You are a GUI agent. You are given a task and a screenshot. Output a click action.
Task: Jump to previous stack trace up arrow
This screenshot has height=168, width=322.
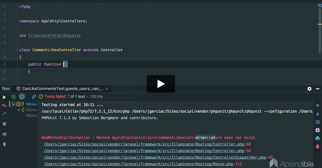(317, 106)
